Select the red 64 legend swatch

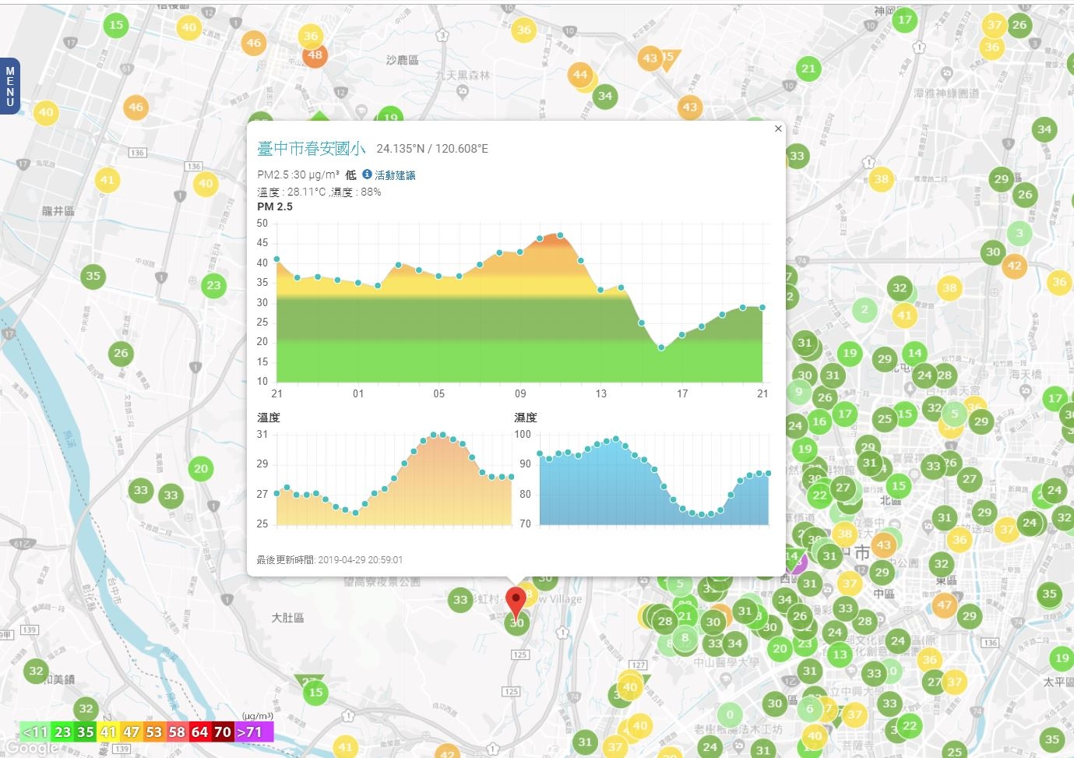(x=200, y=732)
